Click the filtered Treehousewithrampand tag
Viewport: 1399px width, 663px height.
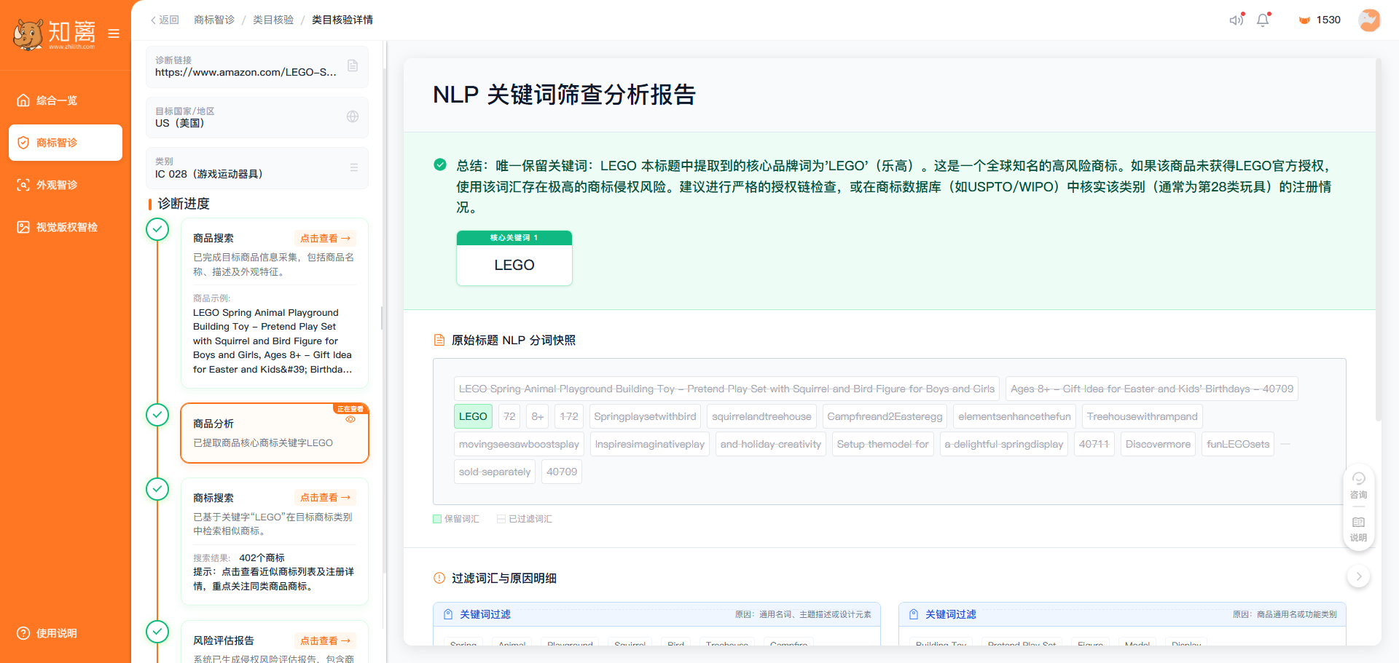tap(1142, 416)
